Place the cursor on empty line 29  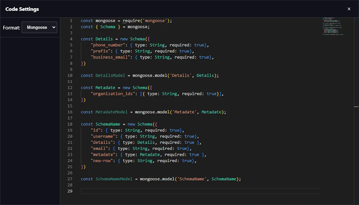[105, 191]
